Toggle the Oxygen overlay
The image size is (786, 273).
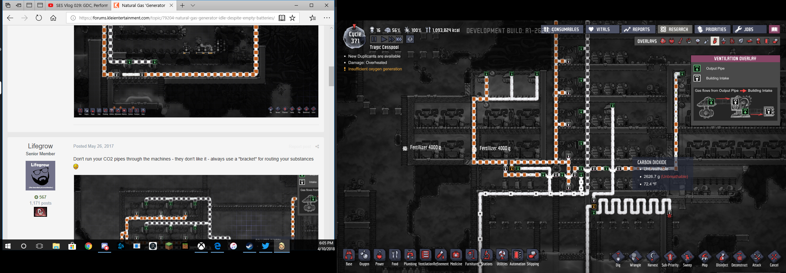[x=663, y=41]
